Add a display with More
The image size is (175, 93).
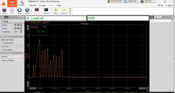pos(56,11)
